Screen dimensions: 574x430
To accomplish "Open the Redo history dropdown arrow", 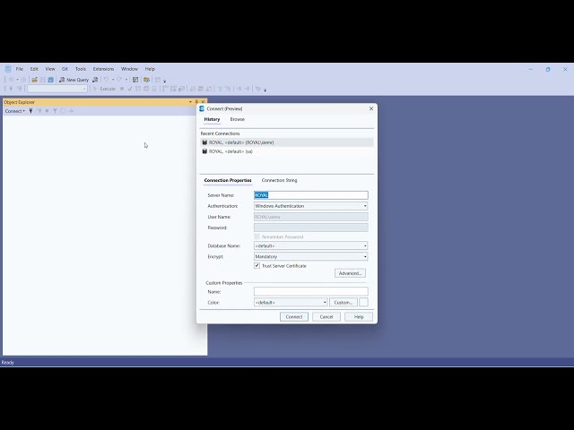I will point(126,80).
